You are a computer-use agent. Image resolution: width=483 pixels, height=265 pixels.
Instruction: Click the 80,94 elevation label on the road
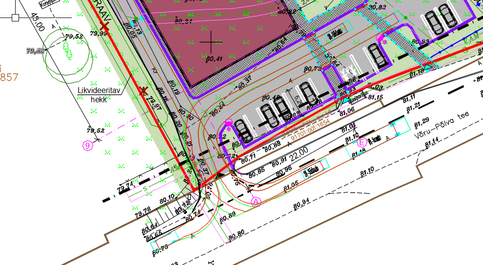(x=303, y=205)
